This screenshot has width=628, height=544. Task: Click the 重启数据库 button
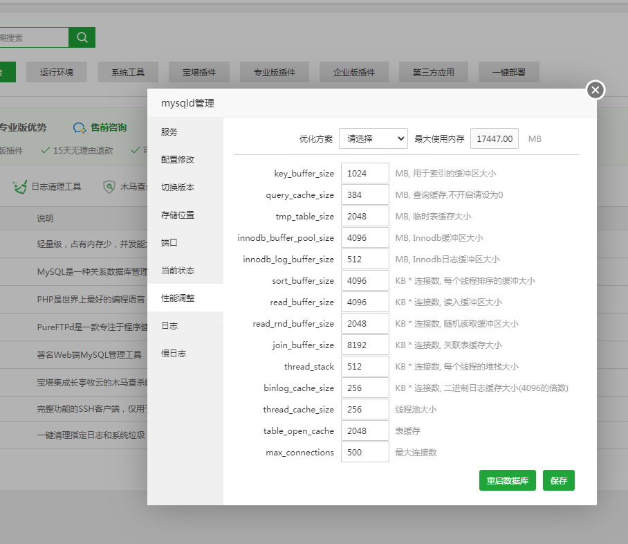tap(507, 480)
